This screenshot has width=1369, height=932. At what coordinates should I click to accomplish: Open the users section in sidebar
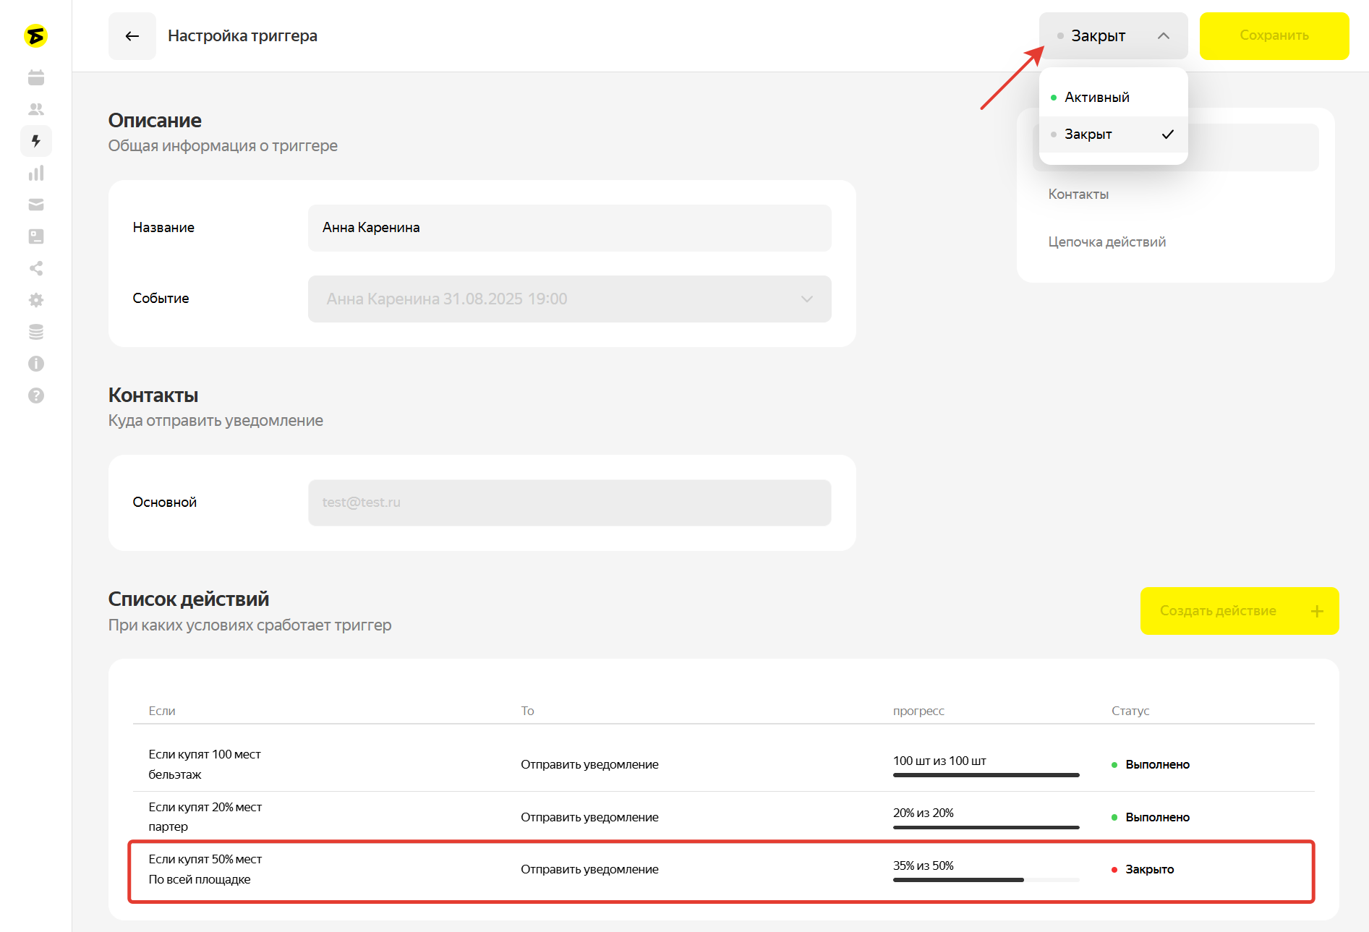click(36, 109)
